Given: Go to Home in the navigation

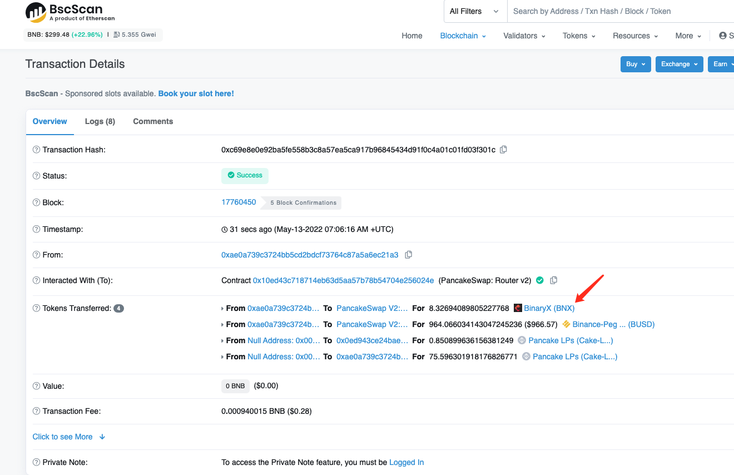Looking at the screenshot, I should click(x=412, y=36).
